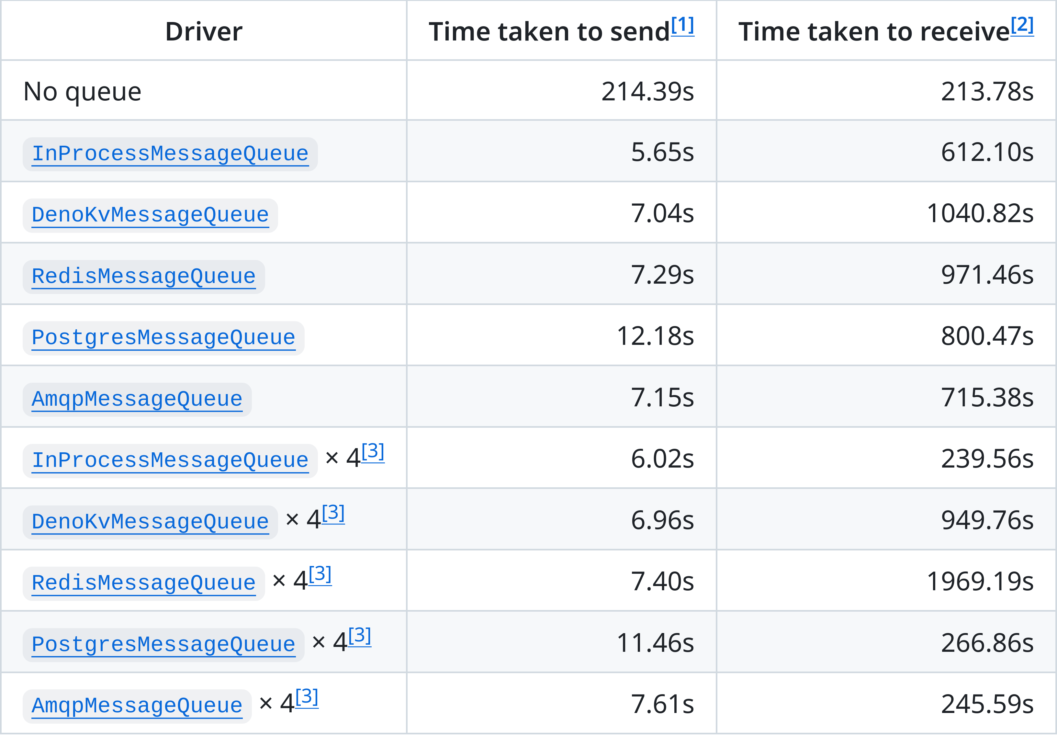1057x735 pixels.
Task: Follow RedisMessageQueue link in the × 4 row
Action: pyautogui.click(x=144, y=583)
